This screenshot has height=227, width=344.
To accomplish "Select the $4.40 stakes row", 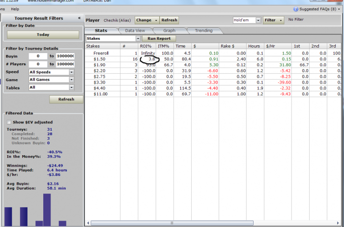I will pyautogui.click(x=213, y=88).
